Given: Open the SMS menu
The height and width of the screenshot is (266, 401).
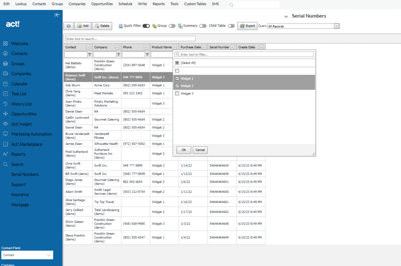Looking at the screenshot, I should 215,4.
